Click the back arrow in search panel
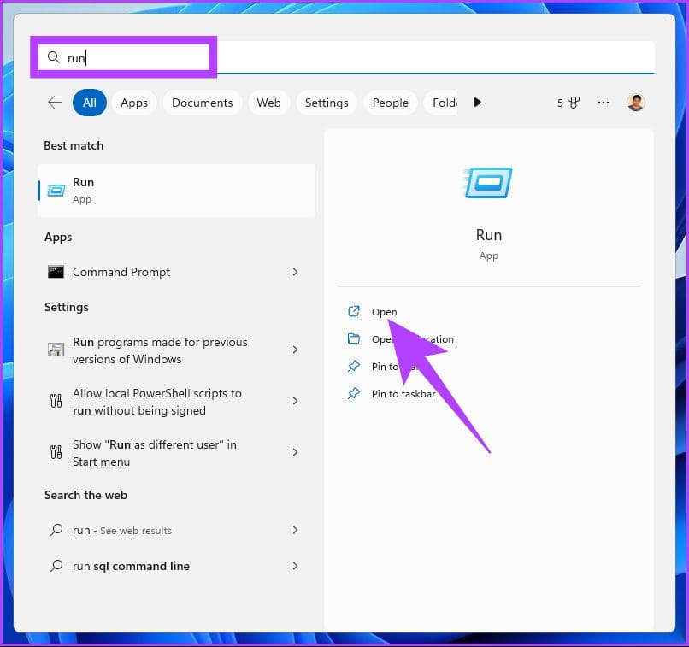Screen dimensions: 689x647 click(x=55, y=103)
